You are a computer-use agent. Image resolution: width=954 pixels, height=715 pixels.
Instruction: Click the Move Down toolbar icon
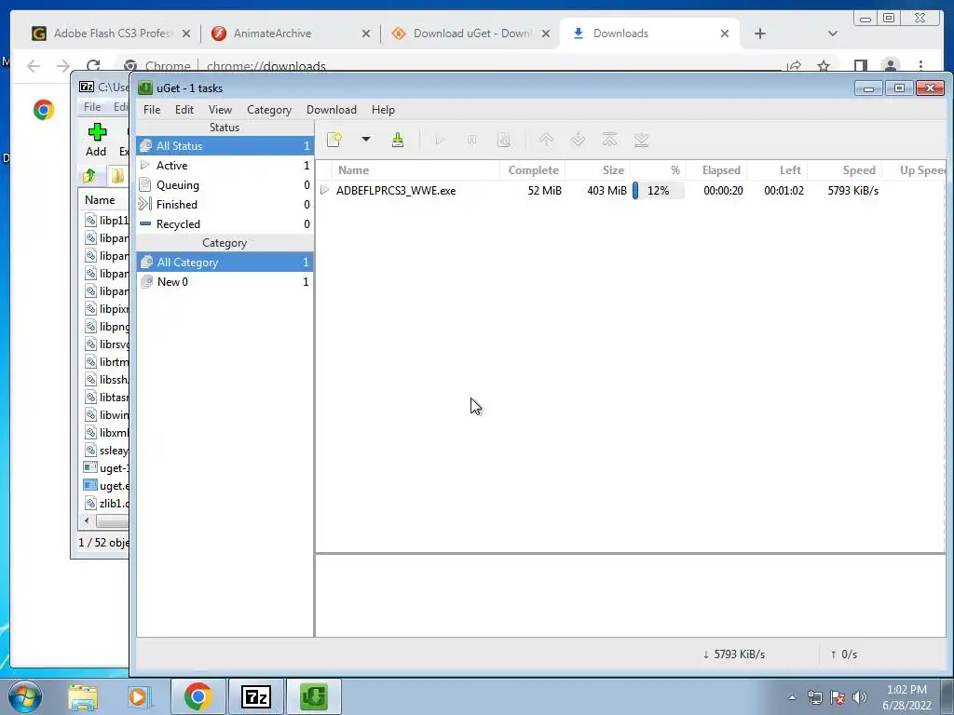tap(578, 140)
